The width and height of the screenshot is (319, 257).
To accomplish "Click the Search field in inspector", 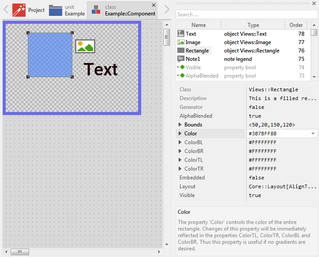I will 246,15.
